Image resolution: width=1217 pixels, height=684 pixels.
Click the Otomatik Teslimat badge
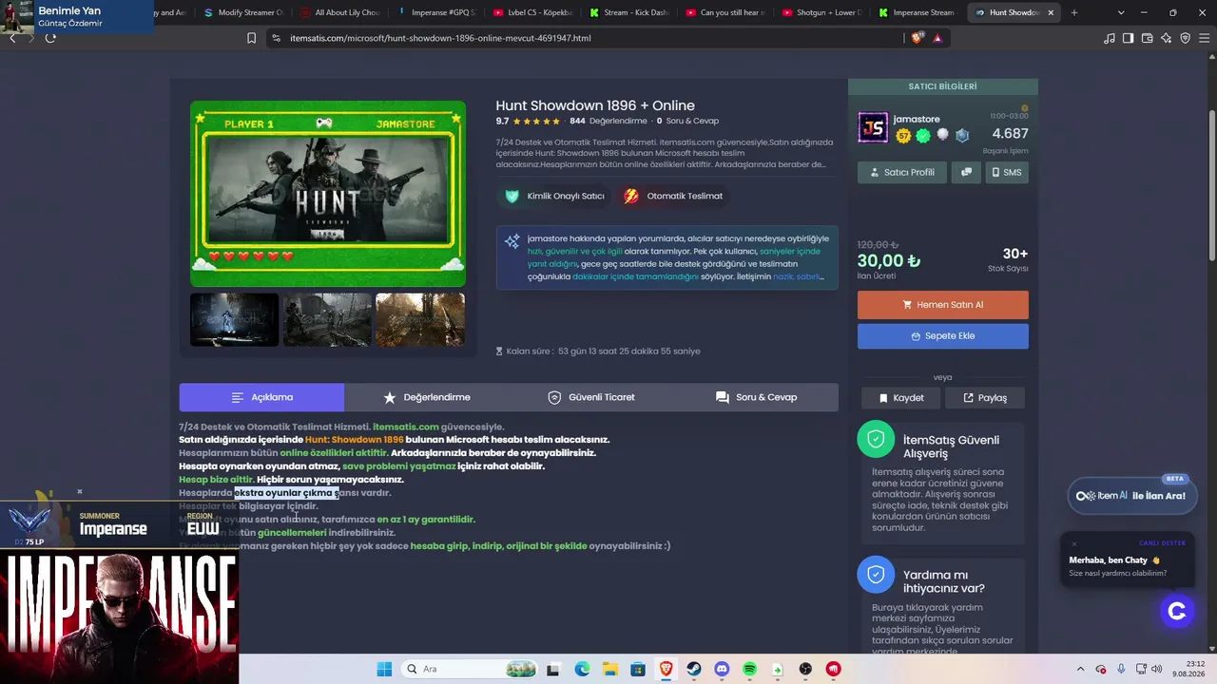coord(673,197)
